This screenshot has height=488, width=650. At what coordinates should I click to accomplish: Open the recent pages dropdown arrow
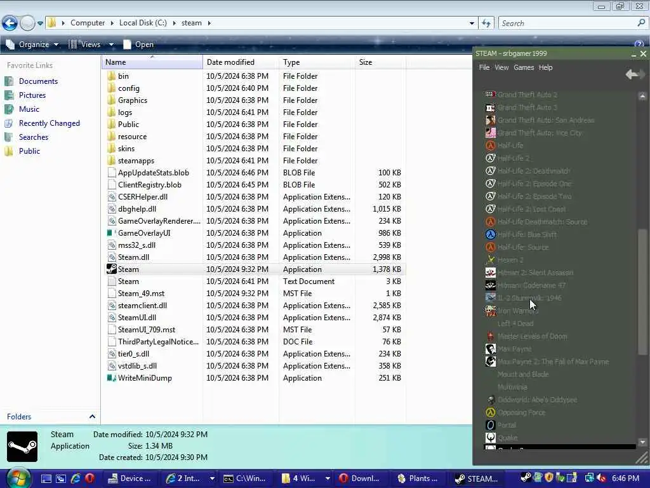click(x=40, y=24)
